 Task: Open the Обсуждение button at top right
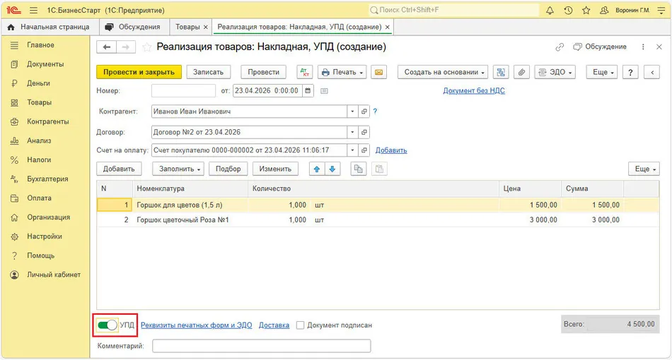click(600, 47)
